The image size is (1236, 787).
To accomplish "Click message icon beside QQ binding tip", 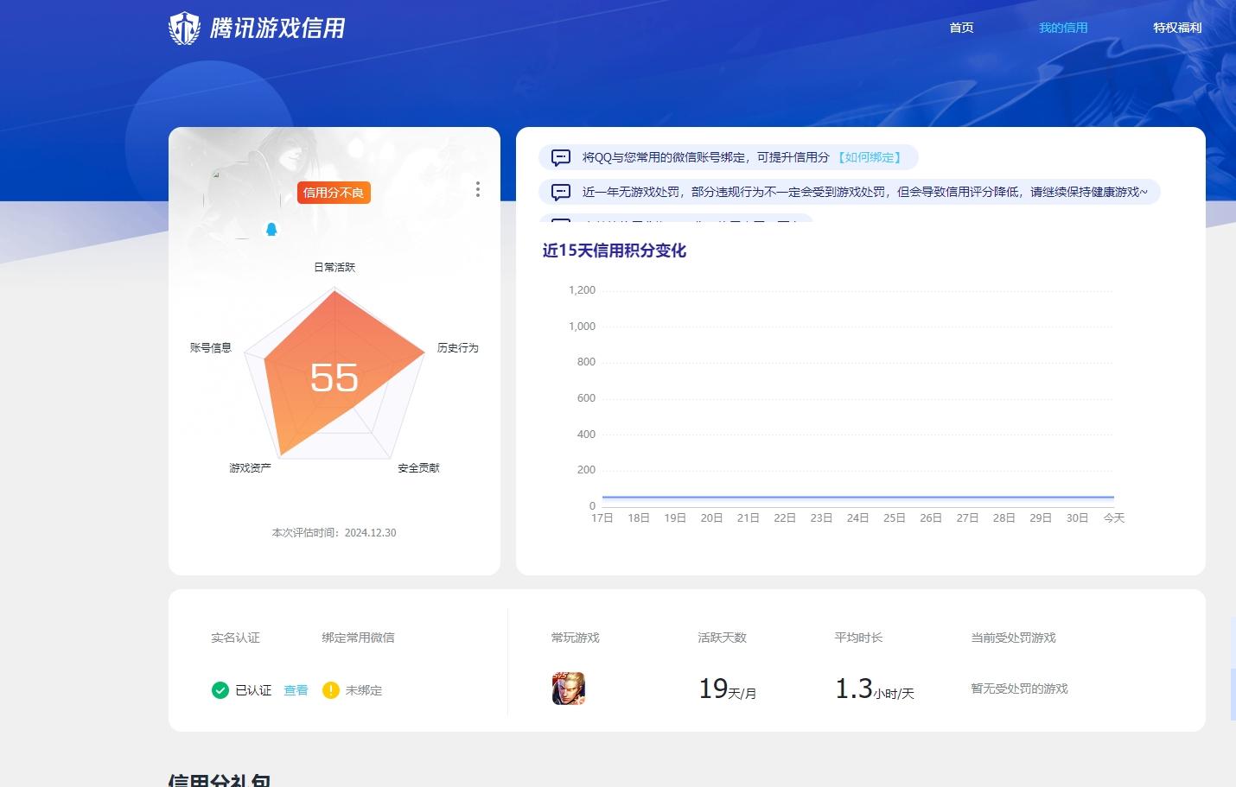I will click(561, 157).
